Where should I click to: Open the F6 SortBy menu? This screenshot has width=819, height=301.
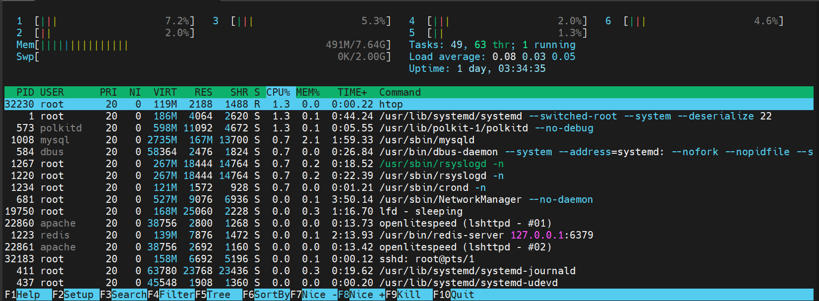267,295
